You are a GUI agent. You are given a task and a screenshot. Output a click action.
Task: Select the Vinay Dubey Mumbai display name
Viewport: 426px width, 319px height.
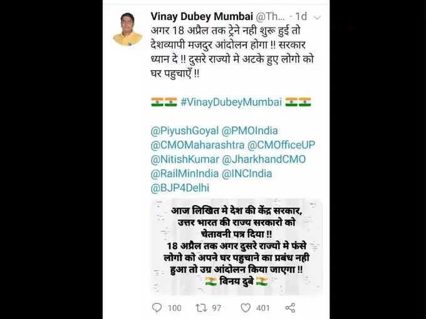click(202, 16)
